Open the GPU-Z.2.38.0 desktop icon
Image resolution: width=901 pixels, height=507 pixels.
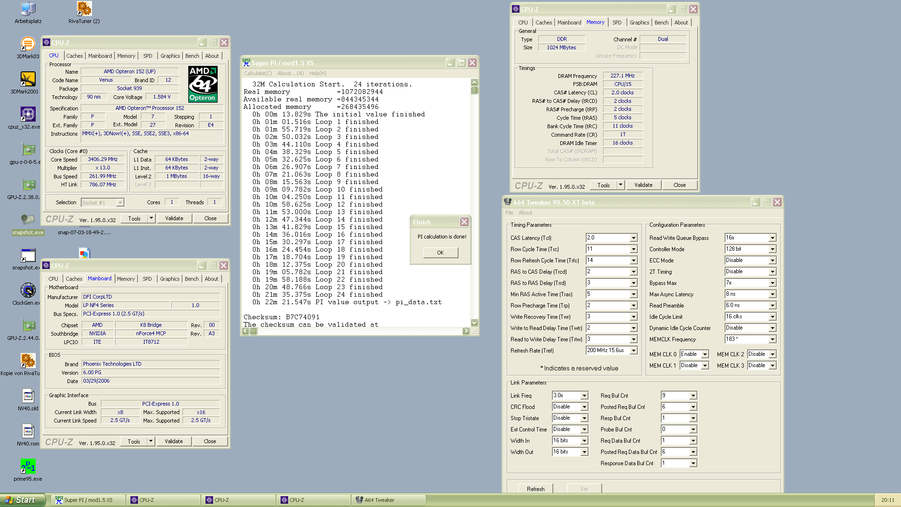[28, 189]
